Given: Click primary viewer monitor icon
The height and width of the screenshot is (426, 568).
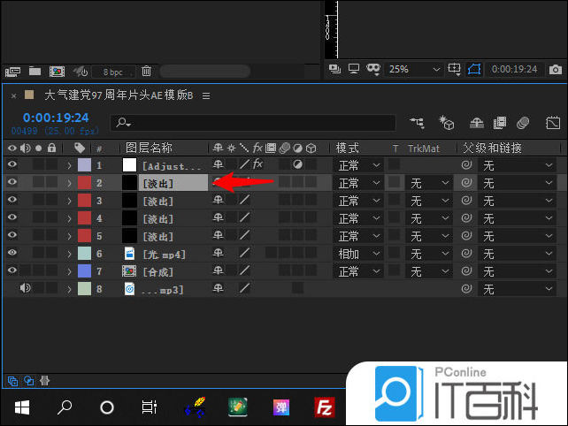Looking at the screenshot, I should tap(354, 68).
